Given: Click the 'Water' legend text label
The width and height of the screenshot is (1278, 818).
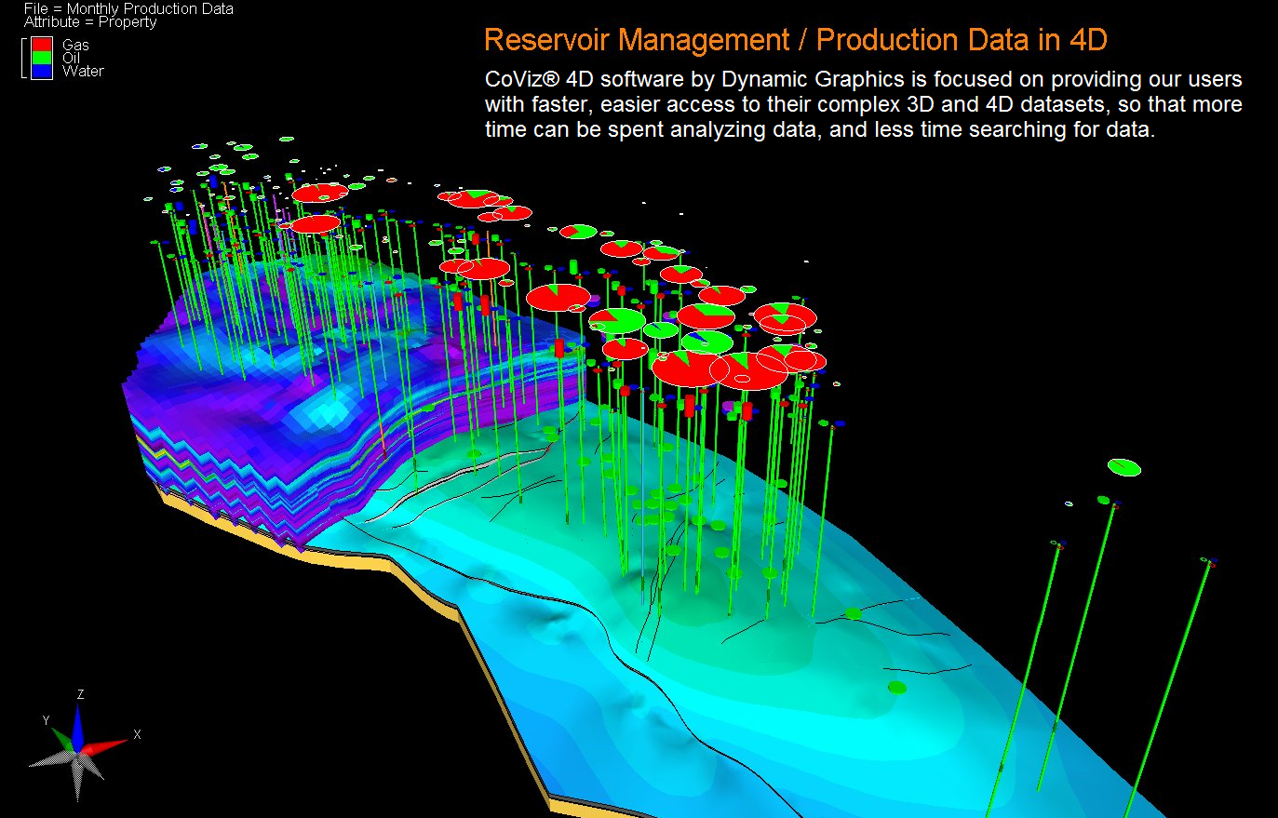Looking at the screenshot, I should 83,71.
